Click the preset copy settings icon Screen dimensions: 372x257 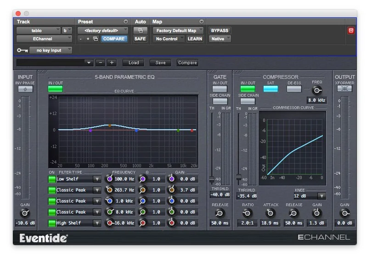click(96, 39)
